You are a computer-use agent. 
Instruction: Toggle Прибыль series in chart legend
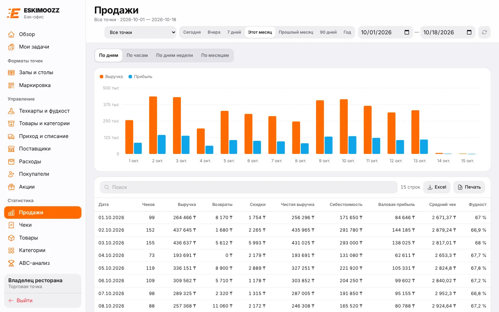(x=140, y=77)
